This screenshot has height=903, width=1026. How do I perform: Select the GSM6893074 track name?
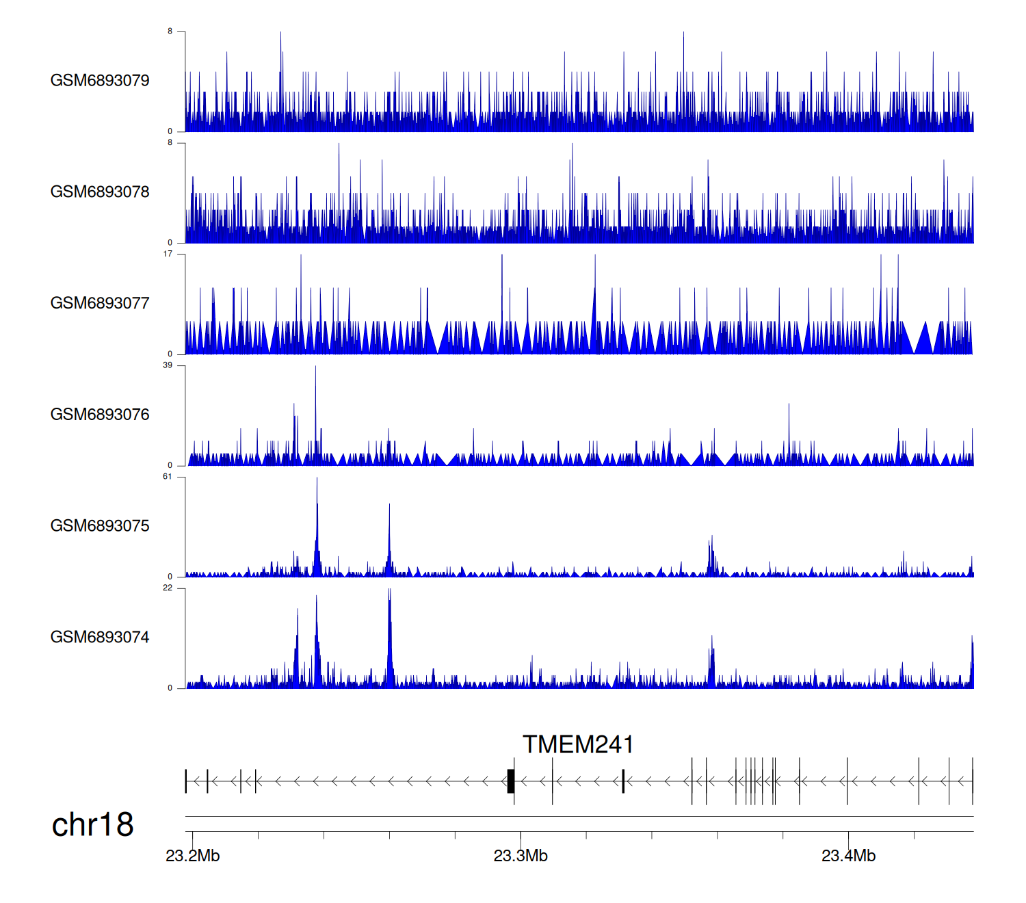100,638
